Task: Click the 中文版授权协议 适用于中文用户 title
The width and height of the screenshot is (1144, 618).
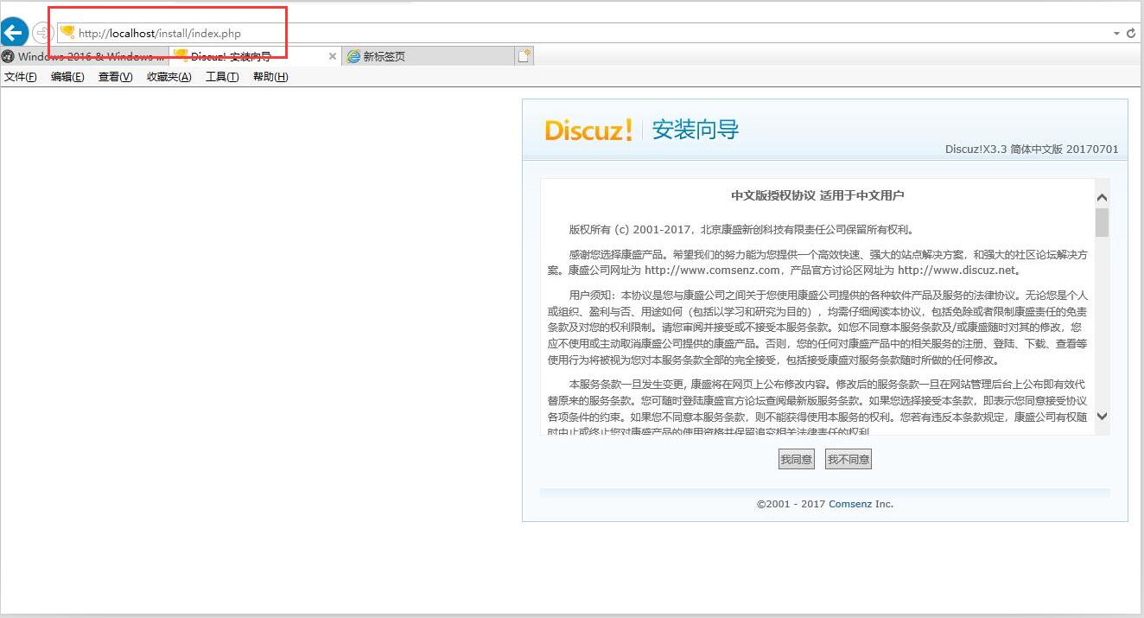Action: (817, 195)
